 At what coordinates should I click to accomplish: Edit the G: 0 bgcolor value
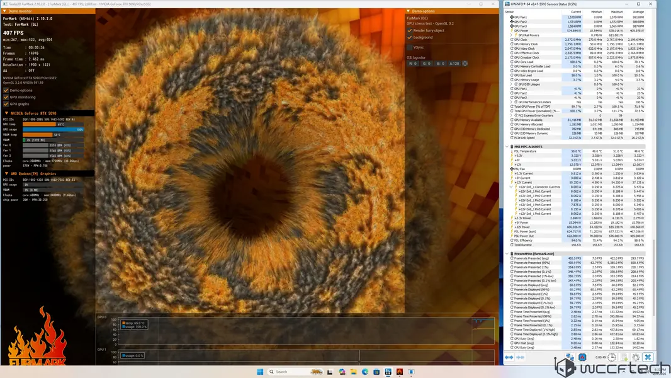point(427,64)
